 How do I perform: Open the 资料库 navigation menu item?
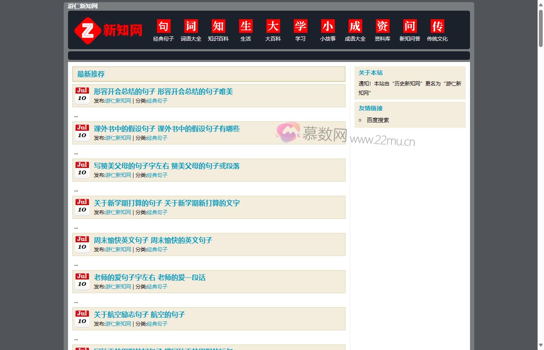[x=382, y=39]
